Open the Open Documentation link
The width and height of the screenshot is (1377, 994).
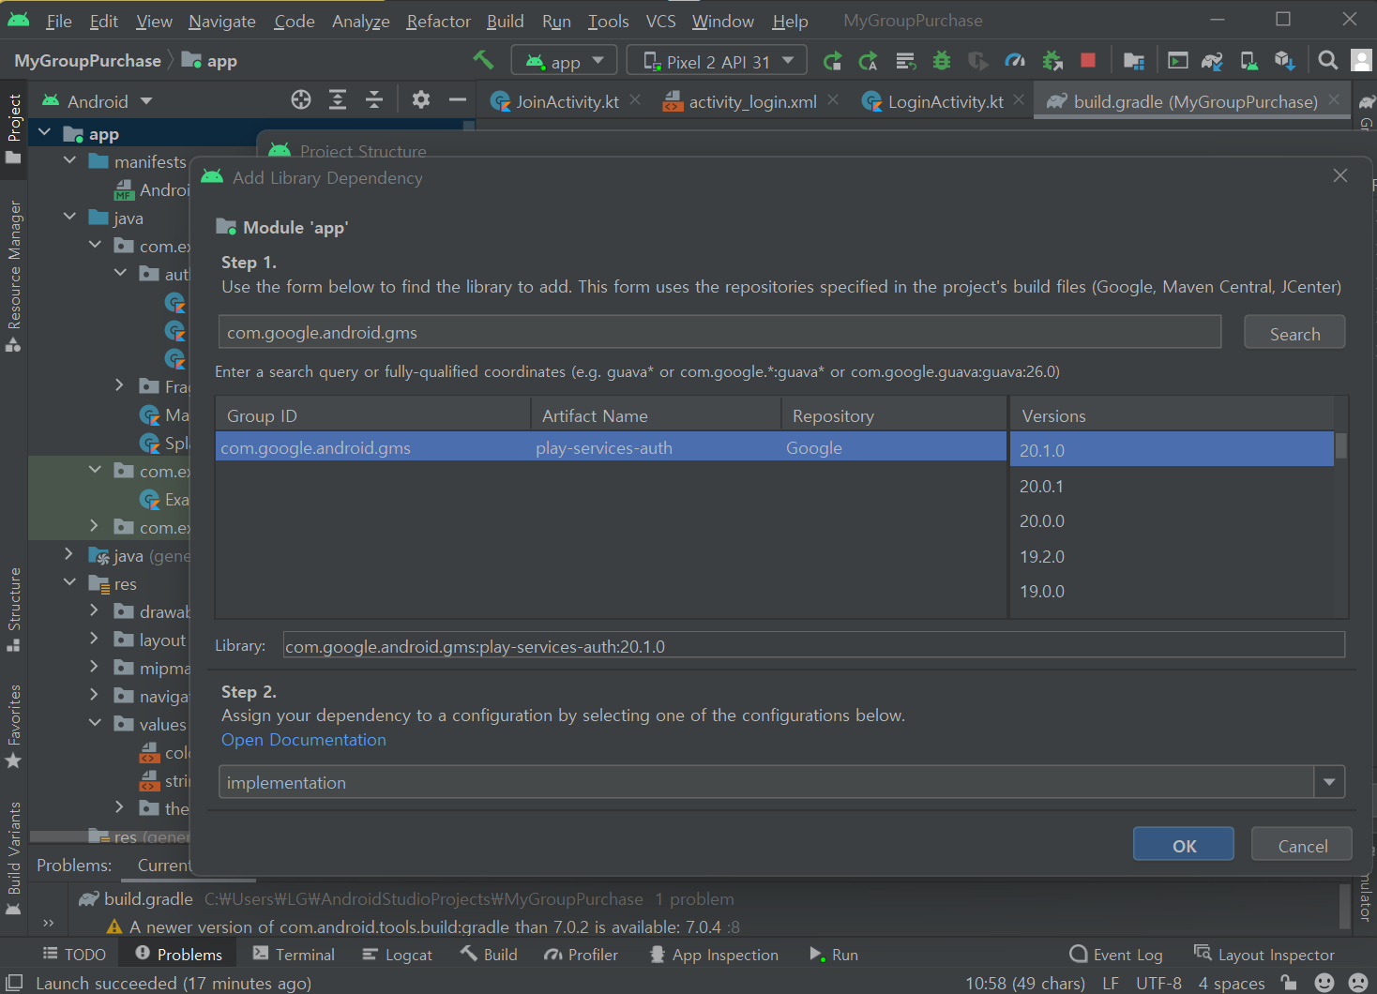coord(304,740)
